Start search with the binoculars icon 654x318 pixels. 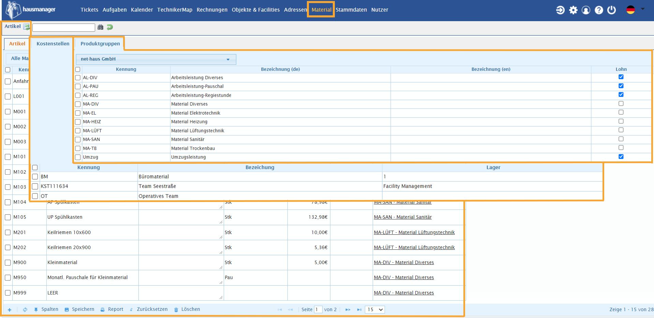100,27
